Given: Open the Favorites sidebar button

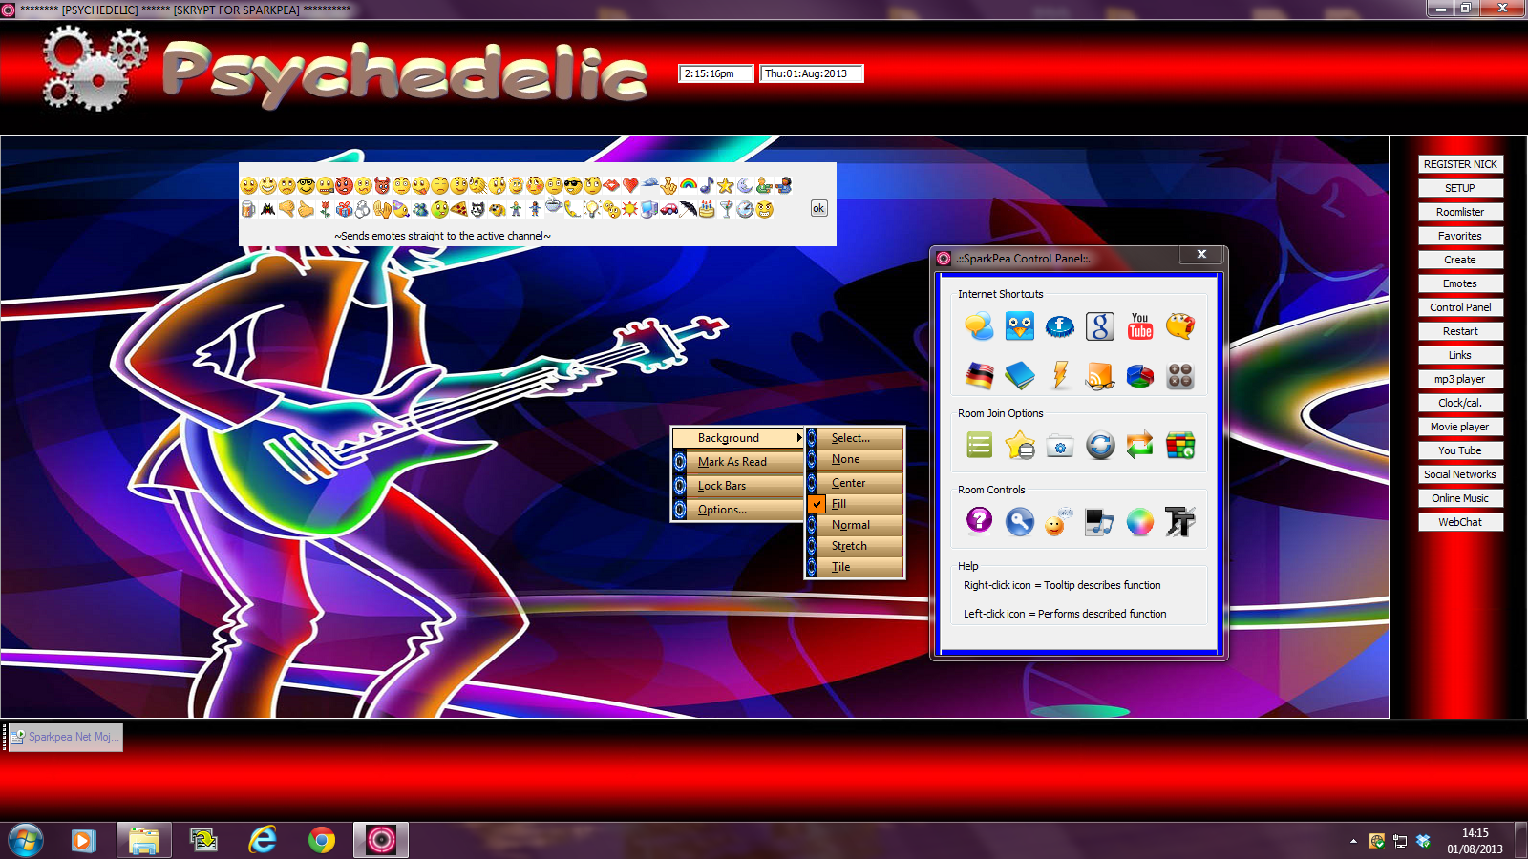Looking at the screenshot, I should [1460, 236].
